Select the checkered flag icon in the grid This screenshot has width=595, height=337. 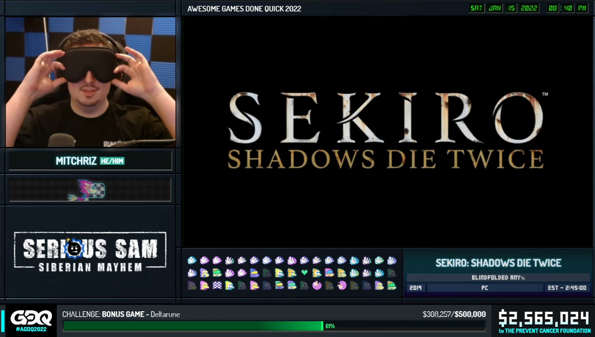[217, 285]
